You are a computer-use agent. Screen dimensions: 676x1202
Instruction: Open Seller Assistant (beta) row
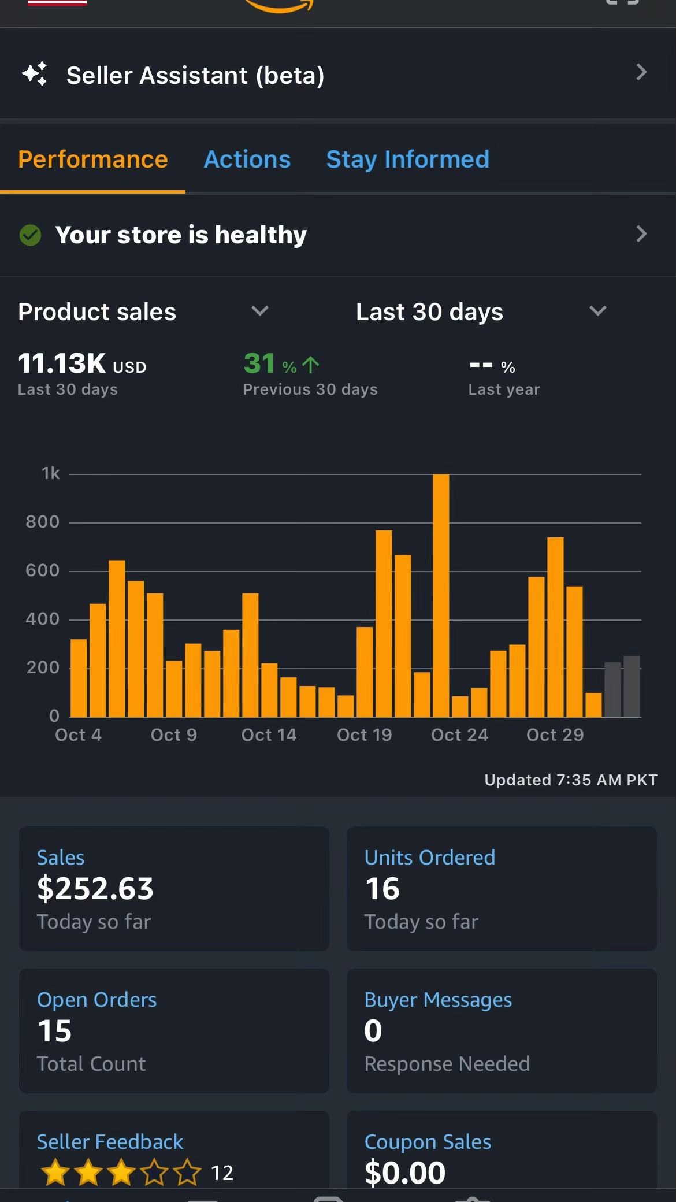(x=338, y=74)
